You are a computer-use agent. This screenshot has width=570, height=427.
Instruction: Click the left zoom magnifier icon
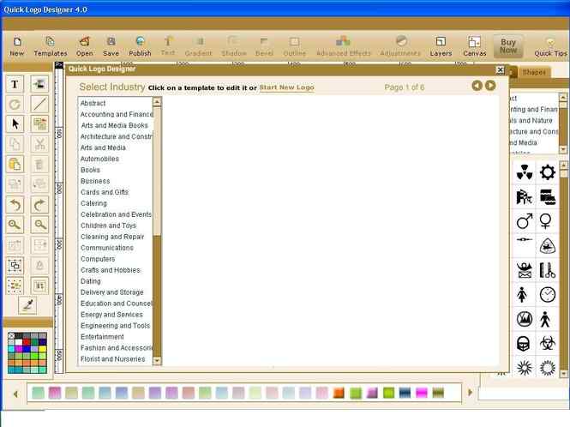[x=15, y=225]
